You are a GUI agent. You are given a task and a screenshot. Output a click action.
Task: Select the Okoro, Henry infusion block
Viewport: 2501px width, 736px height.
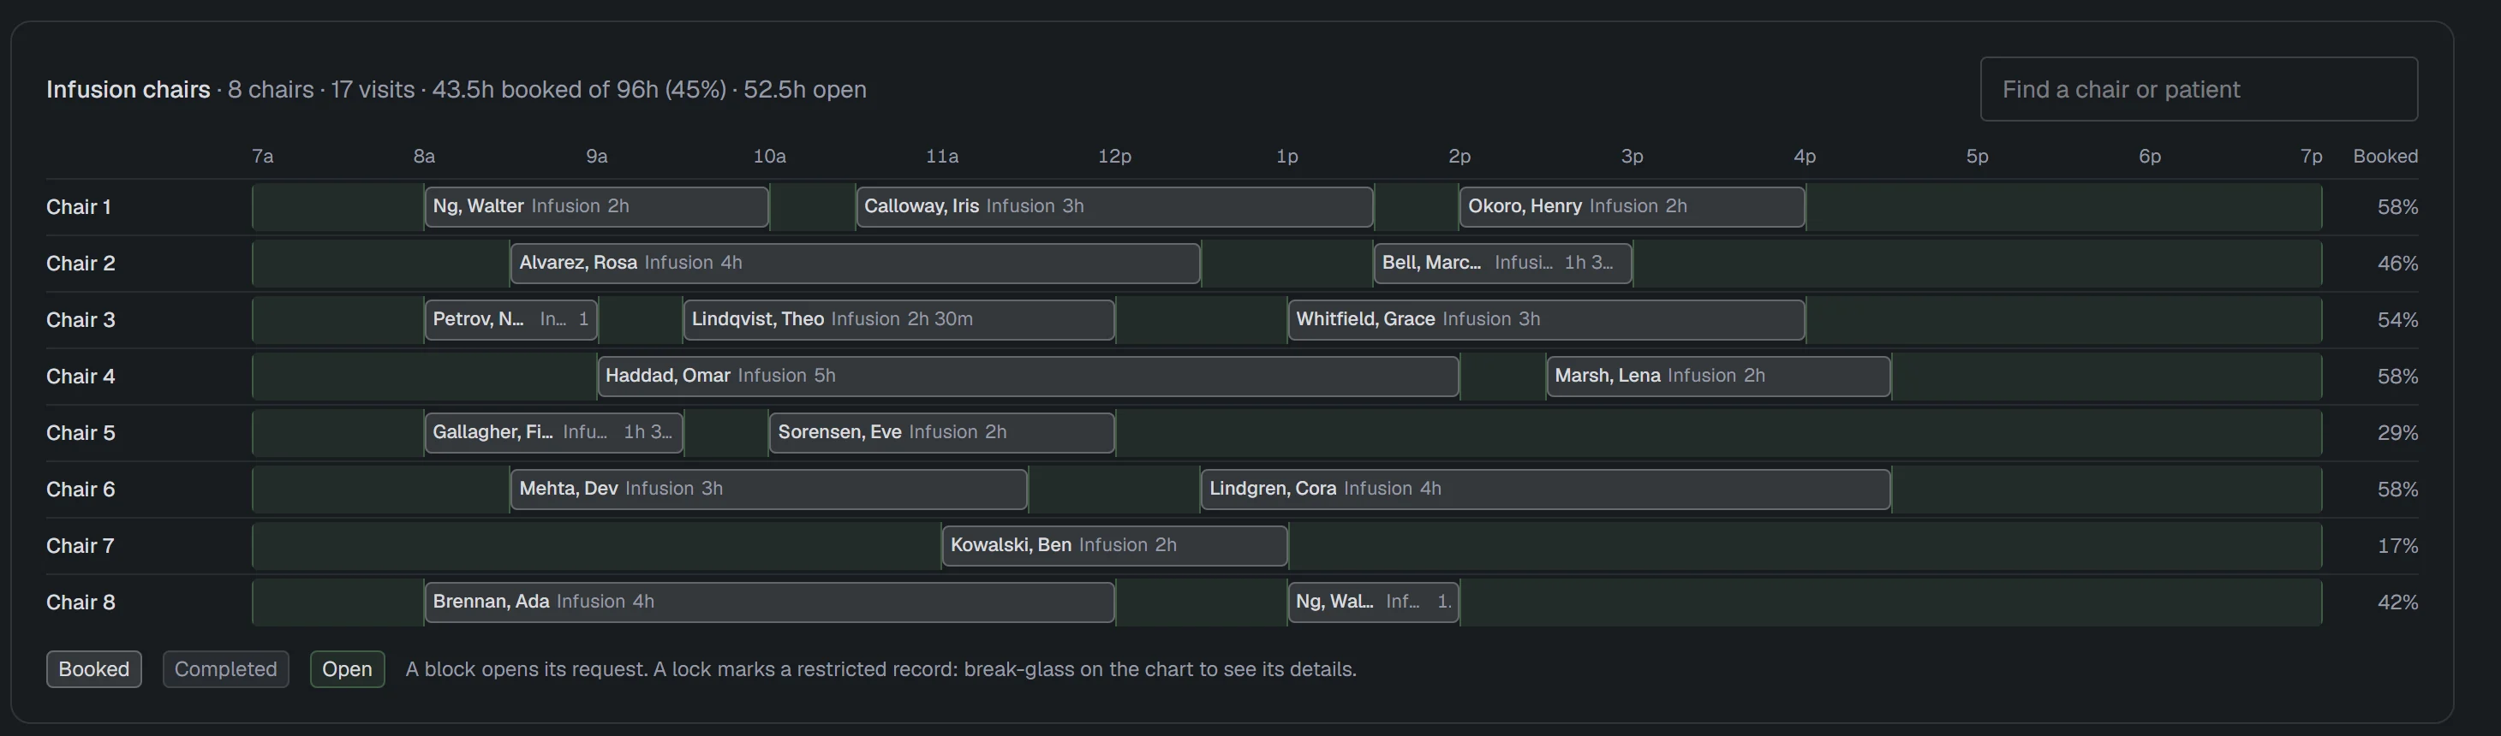[1632, 206]
